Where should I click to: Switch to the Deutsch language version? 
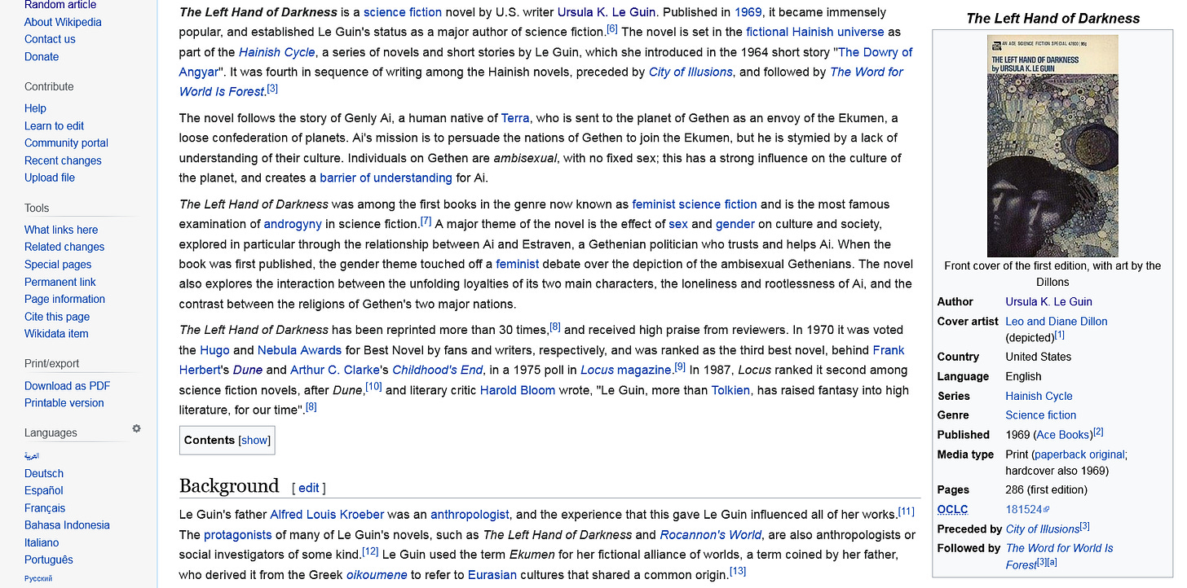click(44, 473)
